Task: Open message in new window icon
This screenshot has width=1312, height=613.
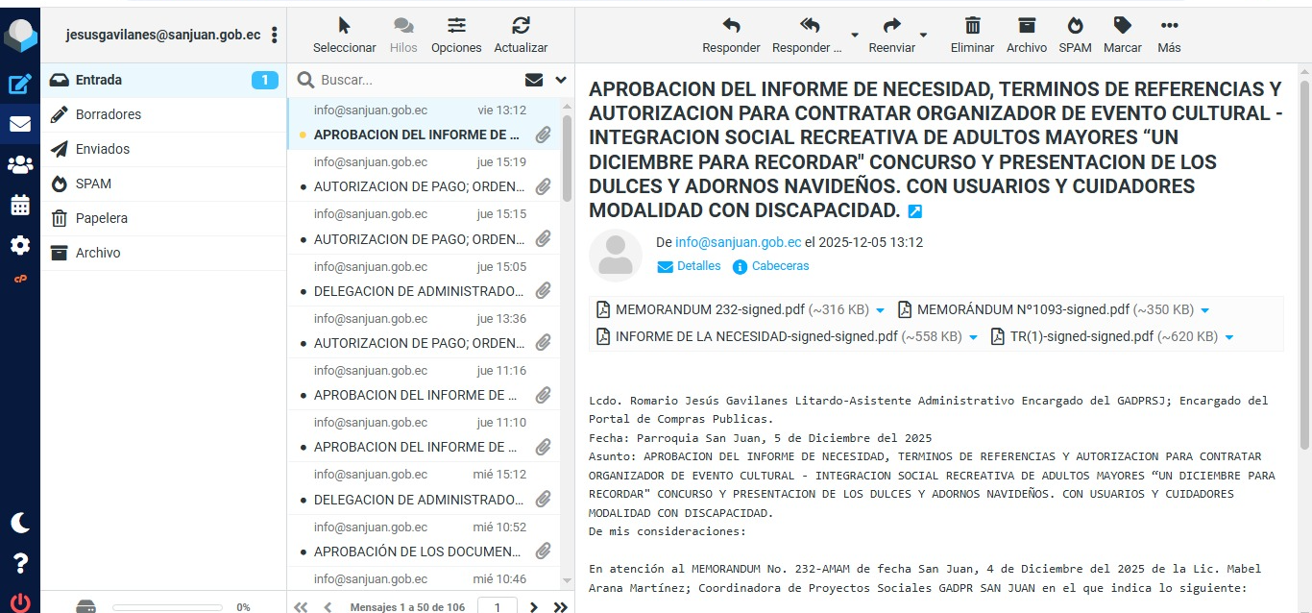Action: tap(914, 211)
